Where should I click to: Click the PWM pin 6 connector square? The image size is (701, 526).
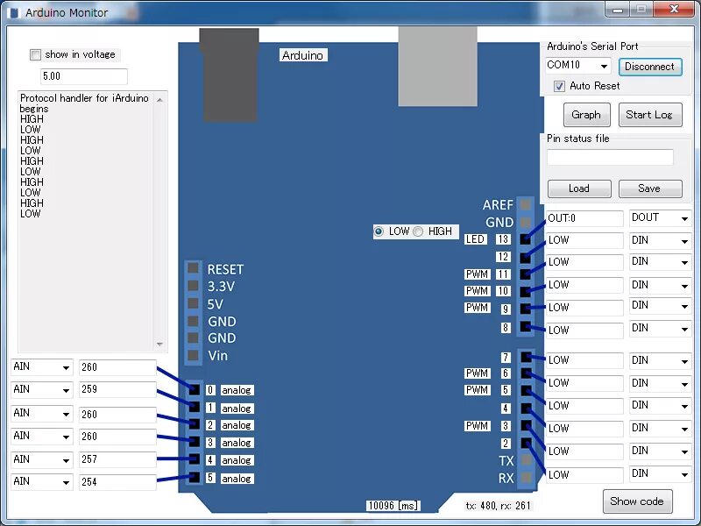coord(526,373)
